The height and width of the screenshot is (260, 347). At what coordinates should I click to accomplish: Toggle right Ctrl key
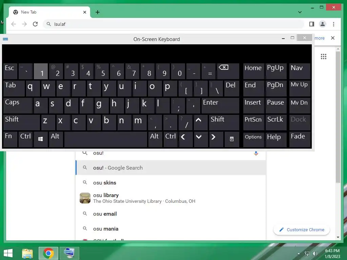point(170,139)
